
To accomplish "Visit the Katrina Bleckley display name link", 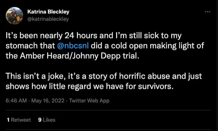I will click(x=48, y=12).
